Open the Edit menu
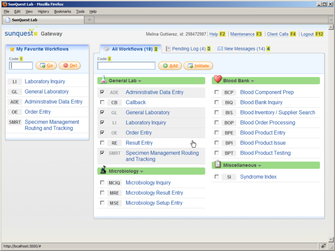The height and width of the screenshot is (251, 335). click(x=17, y=12)
